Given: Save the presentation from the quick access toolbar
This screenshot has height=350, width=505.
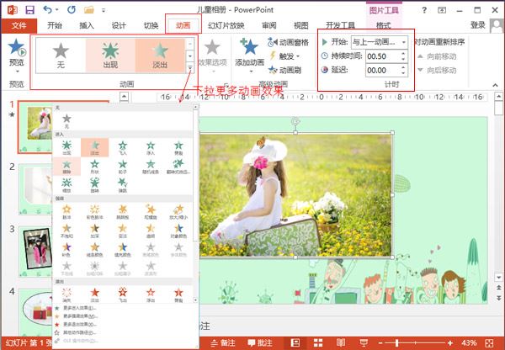Looking at the screenshot, I should click(x=30, y=10).
